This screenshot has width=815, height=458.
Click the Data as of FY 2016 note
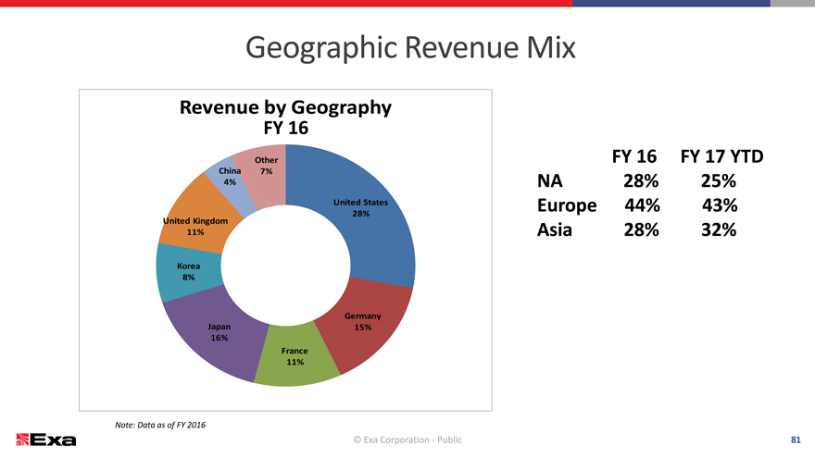(159, 424)
